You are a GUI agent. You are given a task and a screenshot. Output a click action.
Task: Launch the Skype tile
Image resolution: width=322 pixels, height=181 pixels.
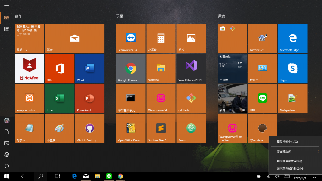(293, 68)
